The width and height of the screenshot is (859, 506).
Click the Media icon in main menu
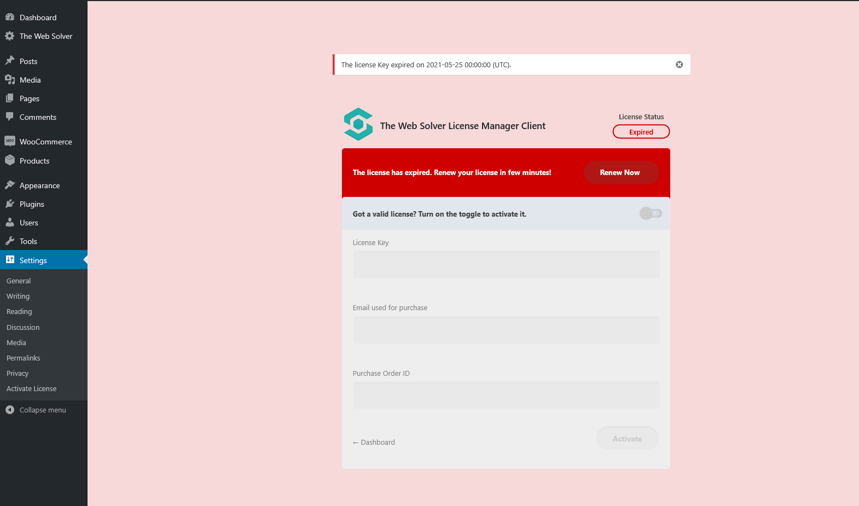click(x=10, y=79)
